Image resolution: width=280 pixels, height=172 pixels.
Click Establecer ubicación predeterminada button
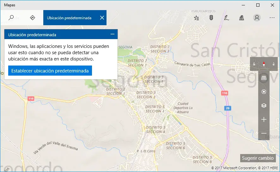coord(50,71)
